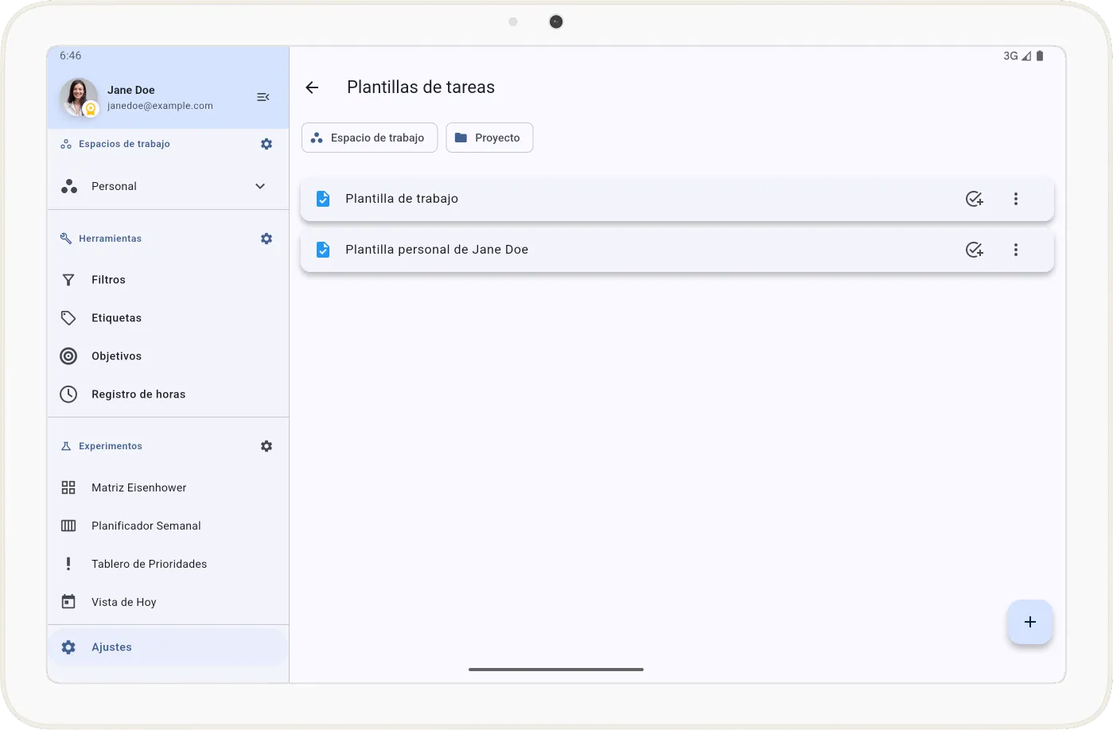Open Registro de horas
Screen dimensions: 1113x730
click(168, 394)
